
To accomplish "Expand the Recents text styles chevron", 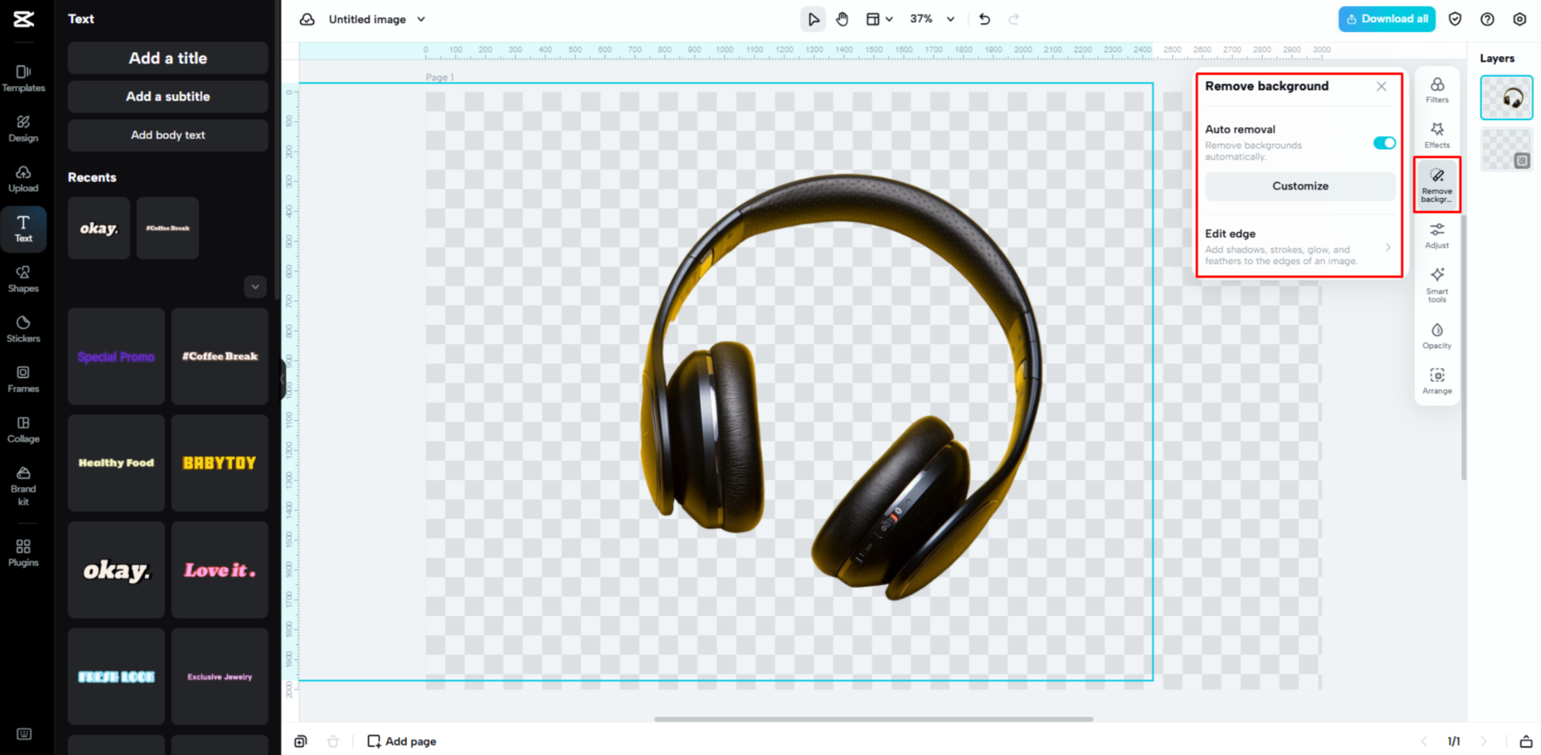I will [x=255, y=286].
